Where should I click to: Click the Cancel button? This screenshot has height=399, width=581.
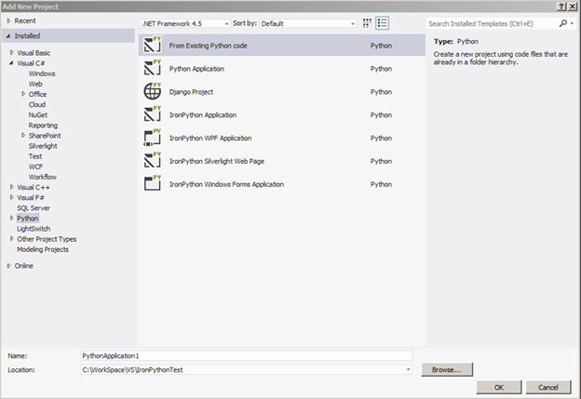coord(548,387)
